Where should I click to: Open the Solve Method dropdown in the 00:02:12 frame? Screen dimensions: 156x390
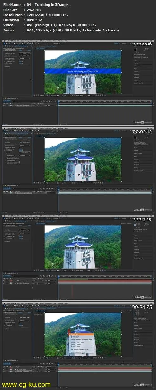25,156
